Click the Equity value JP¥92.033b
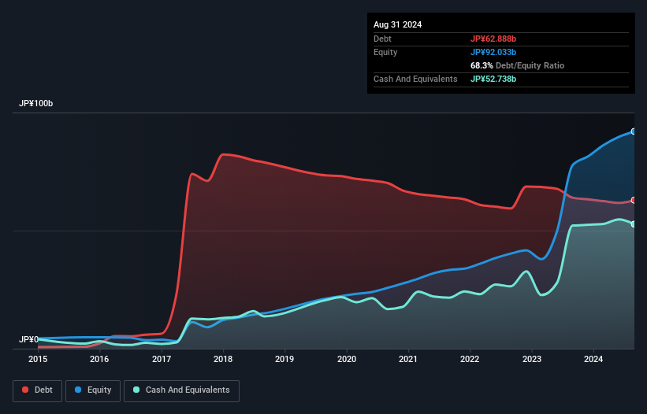647x414 pixels. click(493, 52)
